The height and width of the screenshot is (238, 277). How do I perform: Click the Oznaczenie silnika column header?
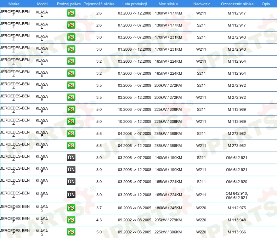(x=237, y=4)
